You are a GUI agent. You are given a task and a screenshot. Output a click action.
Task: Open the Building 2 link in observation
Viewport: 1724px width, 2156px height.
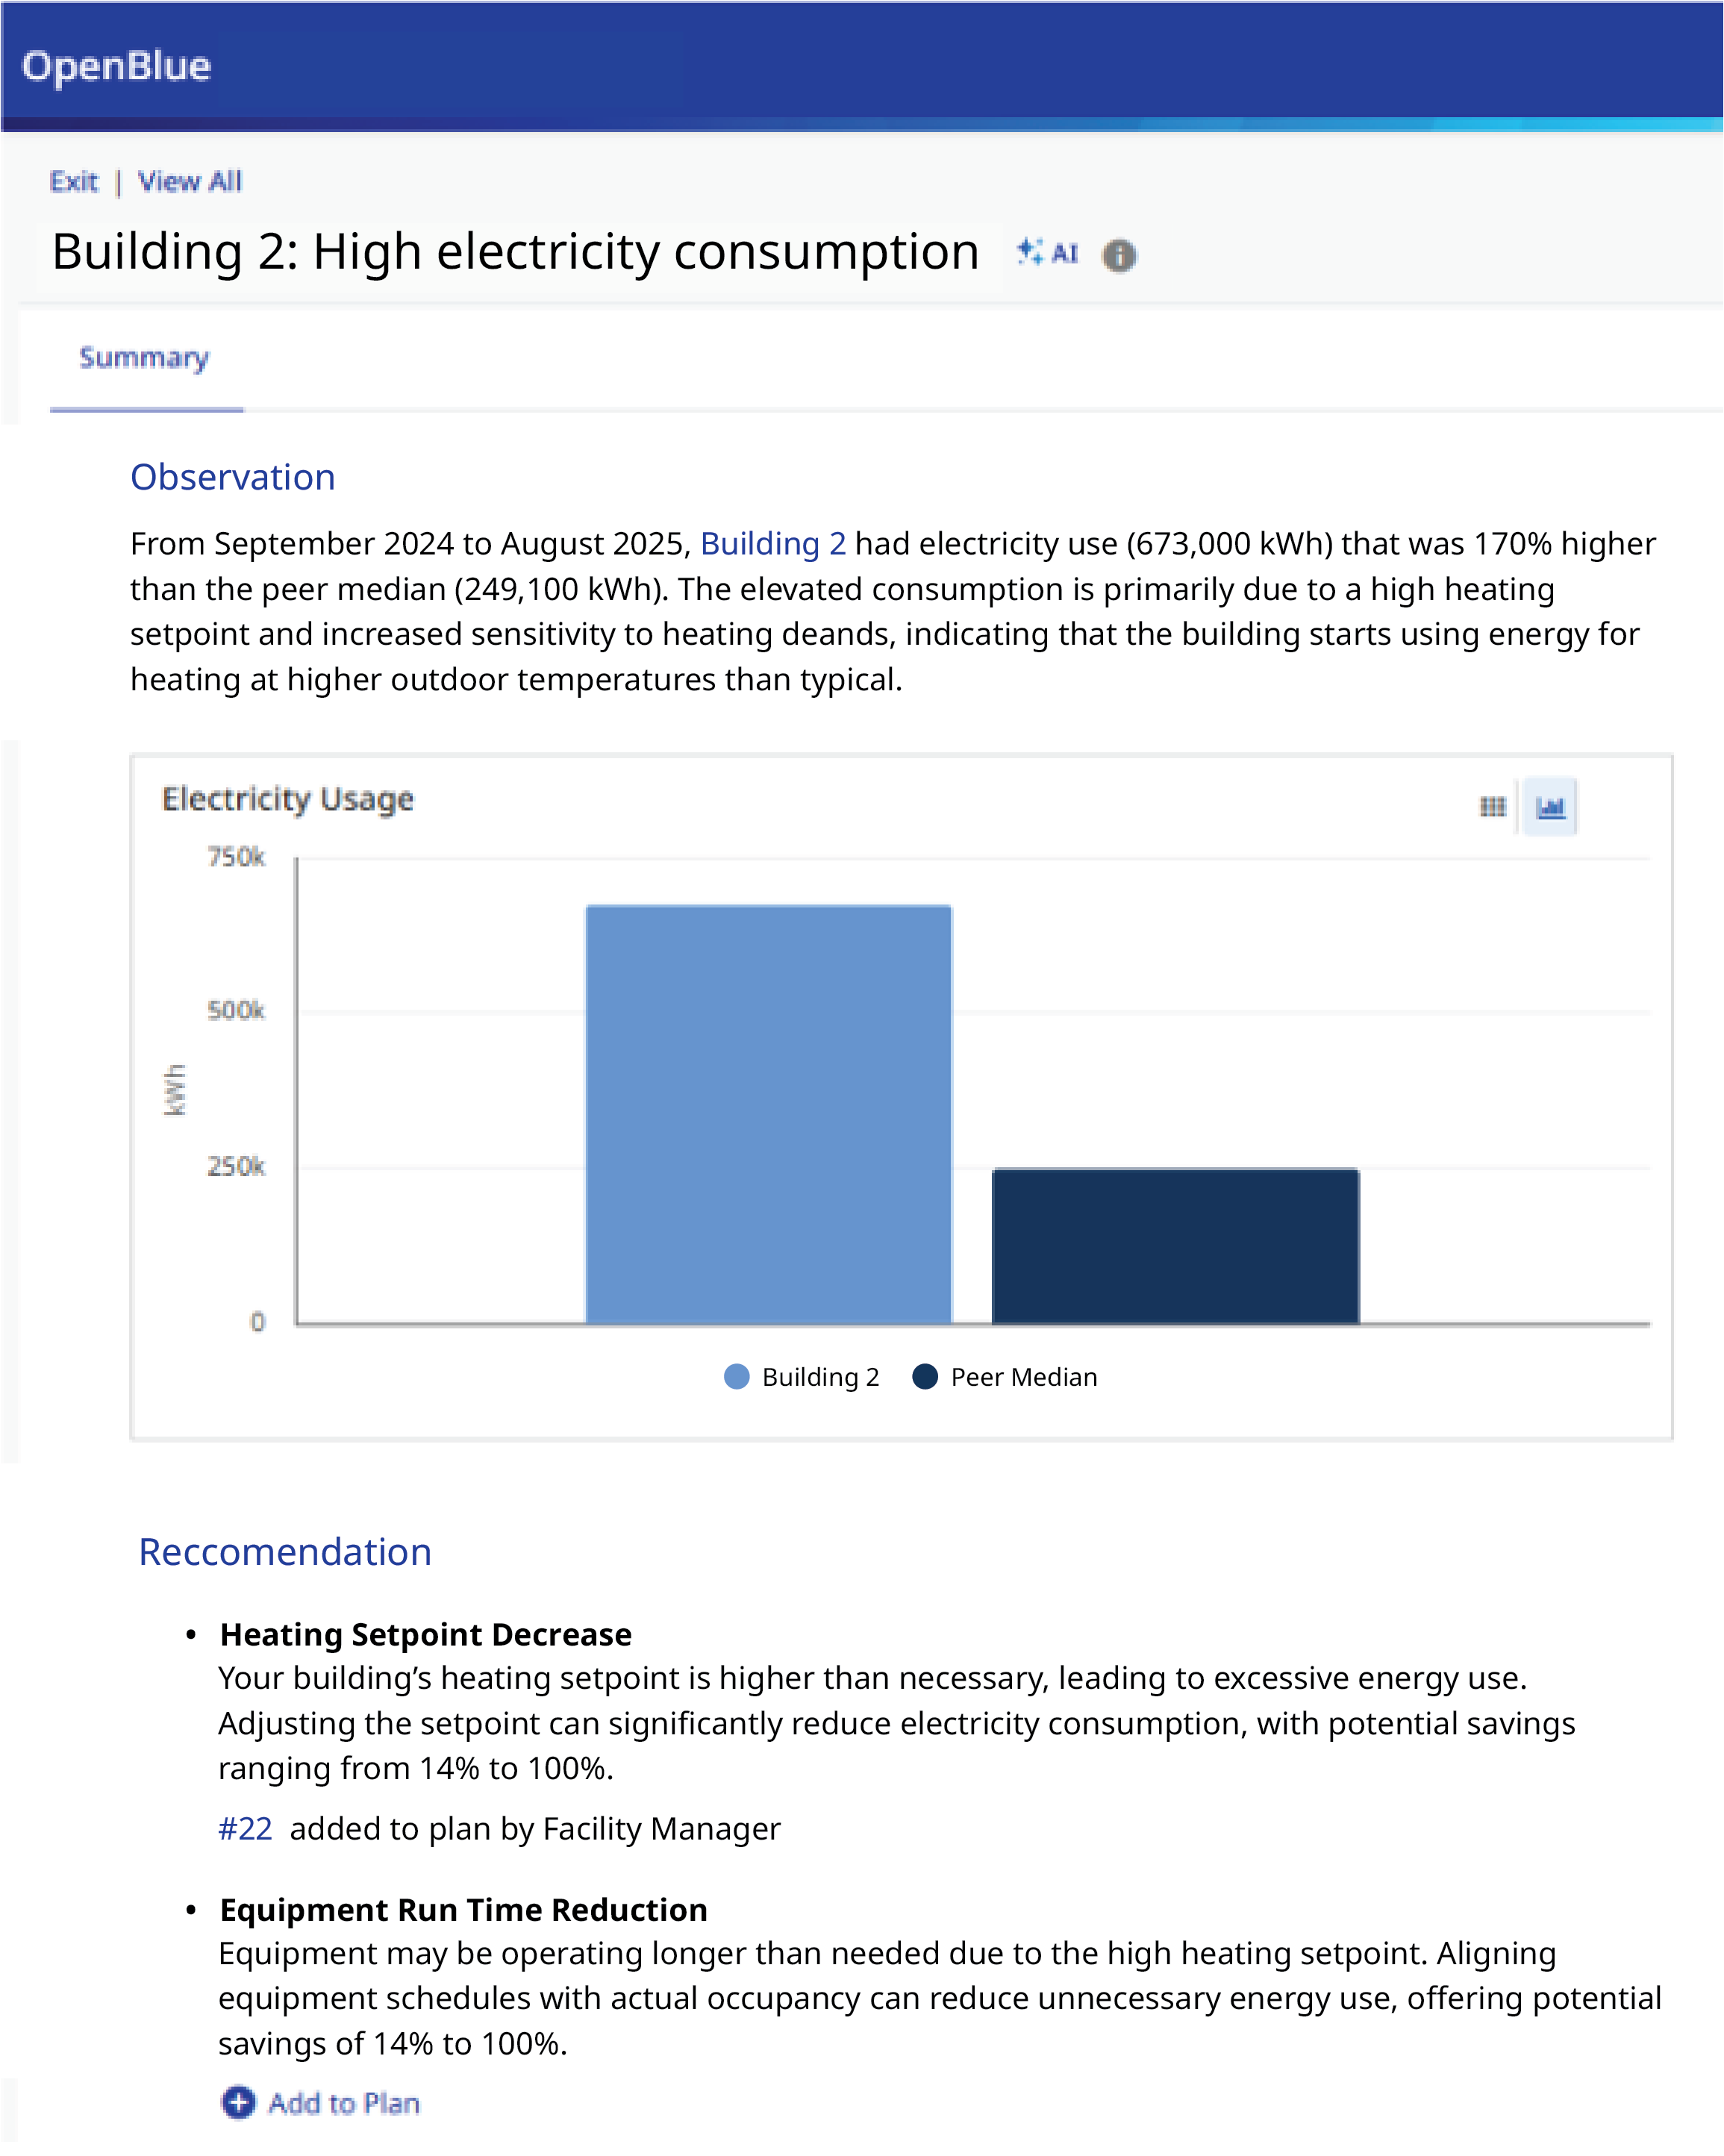(773, 544)
